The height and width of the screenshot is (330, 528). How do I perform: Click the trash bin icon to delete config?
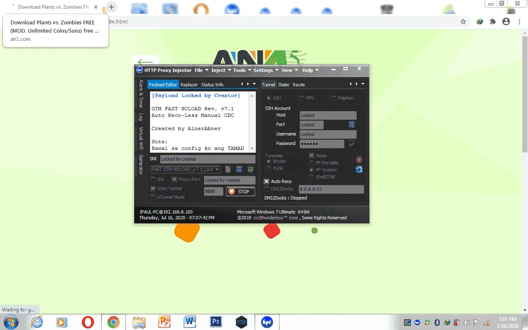pyautogui.click(x=250, y=169)
